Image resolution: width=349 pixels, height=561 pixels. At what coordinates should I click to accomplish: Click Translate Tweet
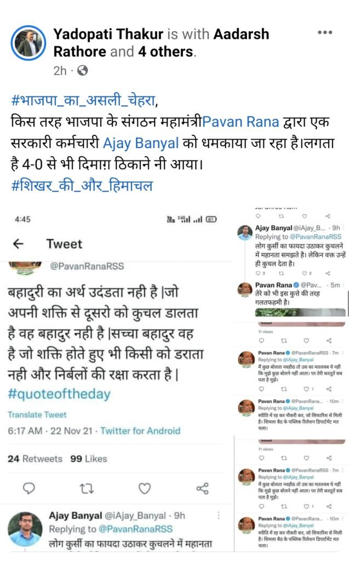click(37, 415)
